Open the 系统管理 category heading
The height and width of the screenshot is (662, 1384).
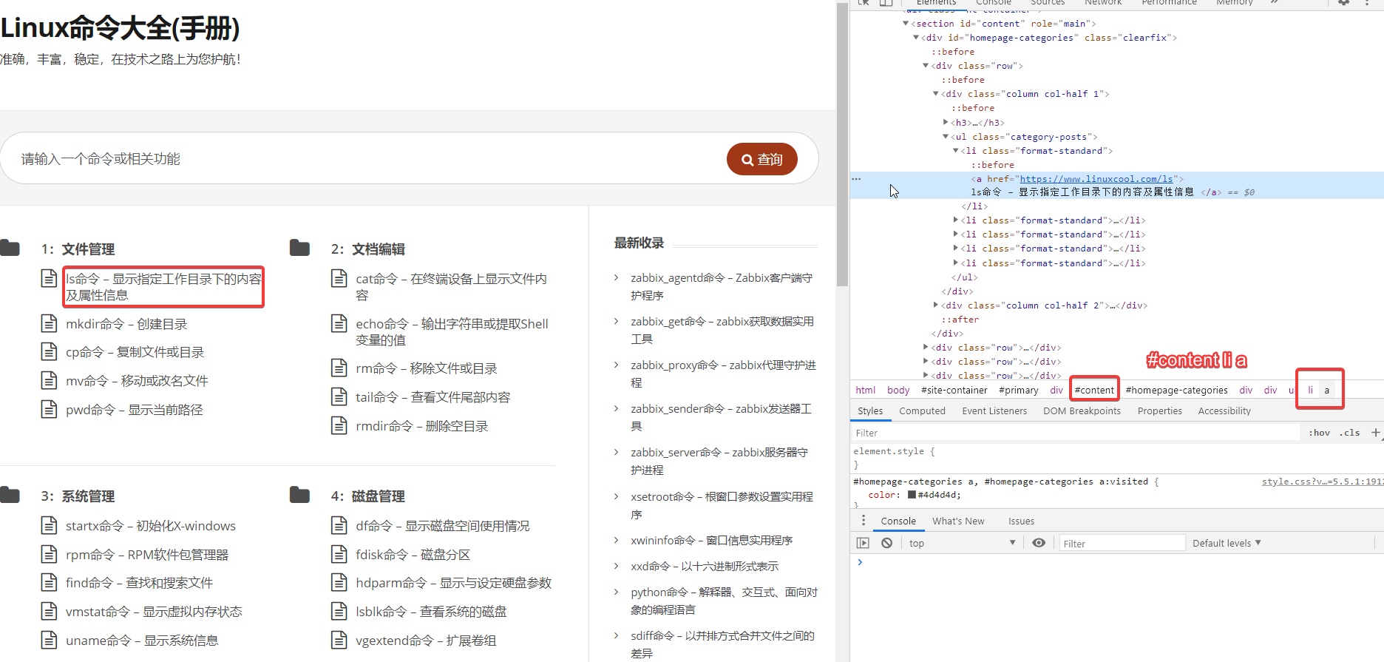tap(88, 496)
